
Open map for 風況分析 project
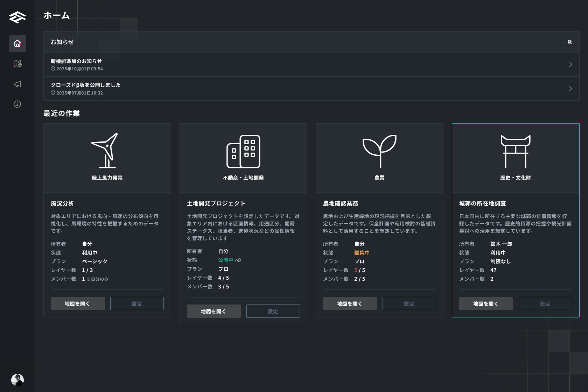77,303
